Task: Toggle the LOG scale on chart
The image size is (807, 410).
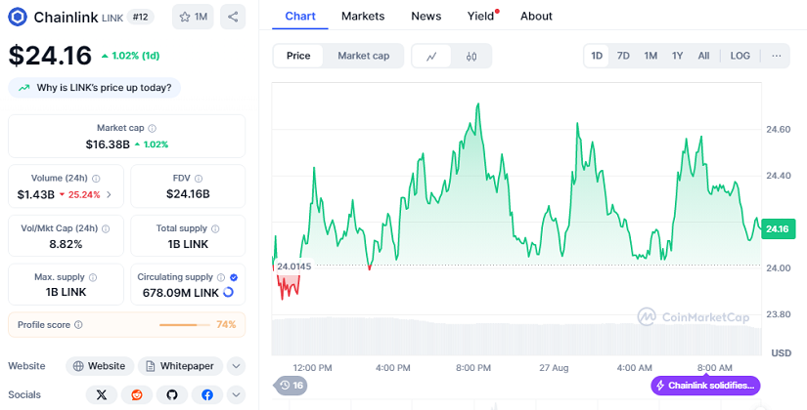Action: [x=740, y=56]
